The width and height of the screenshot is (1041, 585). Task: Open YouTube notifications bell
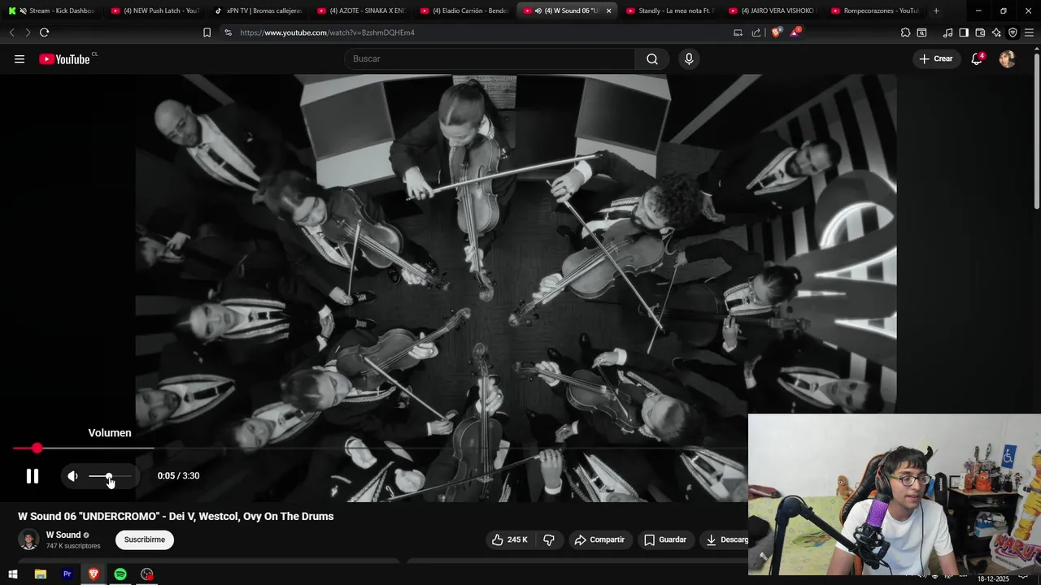click(x=977, y=58)
